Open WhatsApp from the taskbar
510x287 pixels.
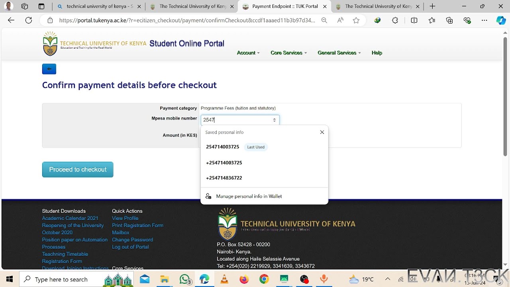[184, 279]
